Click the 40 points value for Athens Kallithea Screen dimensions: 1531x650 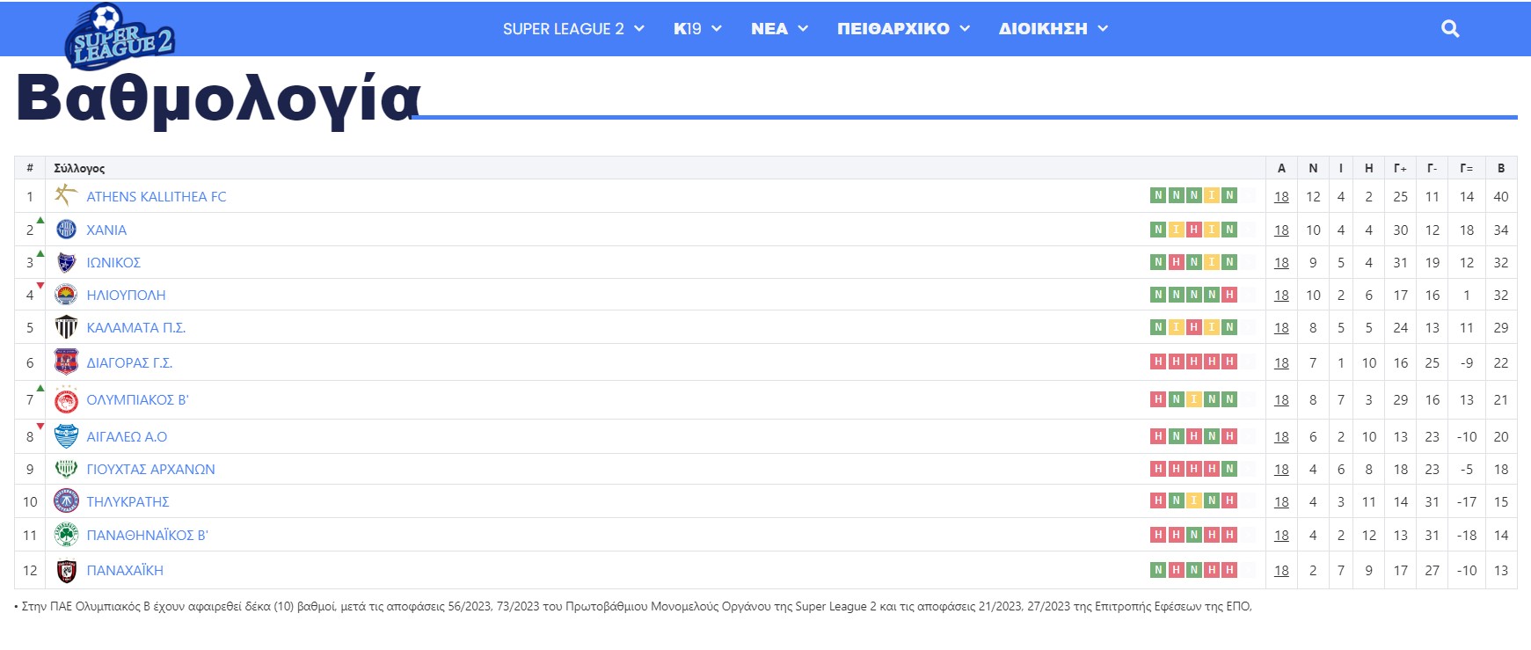tap(1501, 196)
